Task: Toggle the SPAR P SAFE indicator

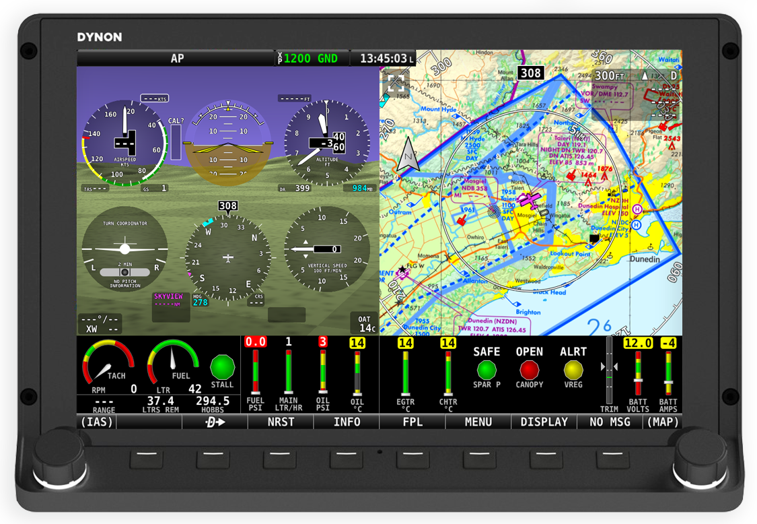Action: 486,370
